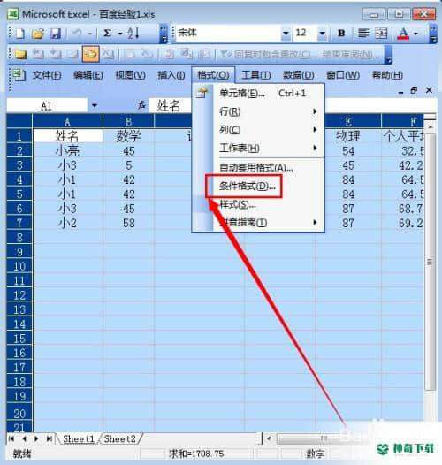442x465 pixels.
Task: Open the font name dropdown arrow
Action: 286,34
